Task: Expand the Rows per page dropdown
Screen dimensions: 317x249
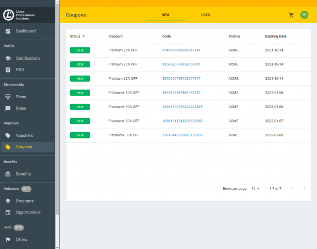Action: (256, 189)
